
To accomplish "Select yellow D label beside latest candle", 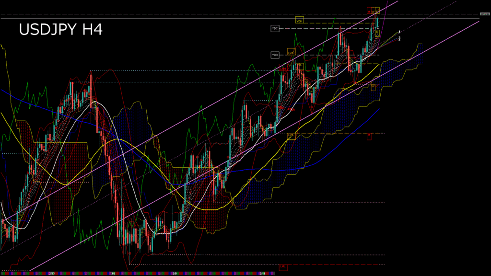I will (377, 32).
